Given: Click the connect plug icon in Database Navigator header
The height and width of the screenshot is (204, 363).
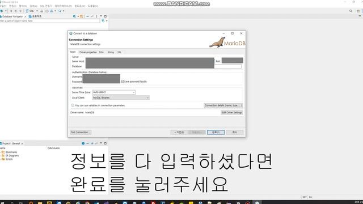Looking at the screenshot, I should 74,16.
